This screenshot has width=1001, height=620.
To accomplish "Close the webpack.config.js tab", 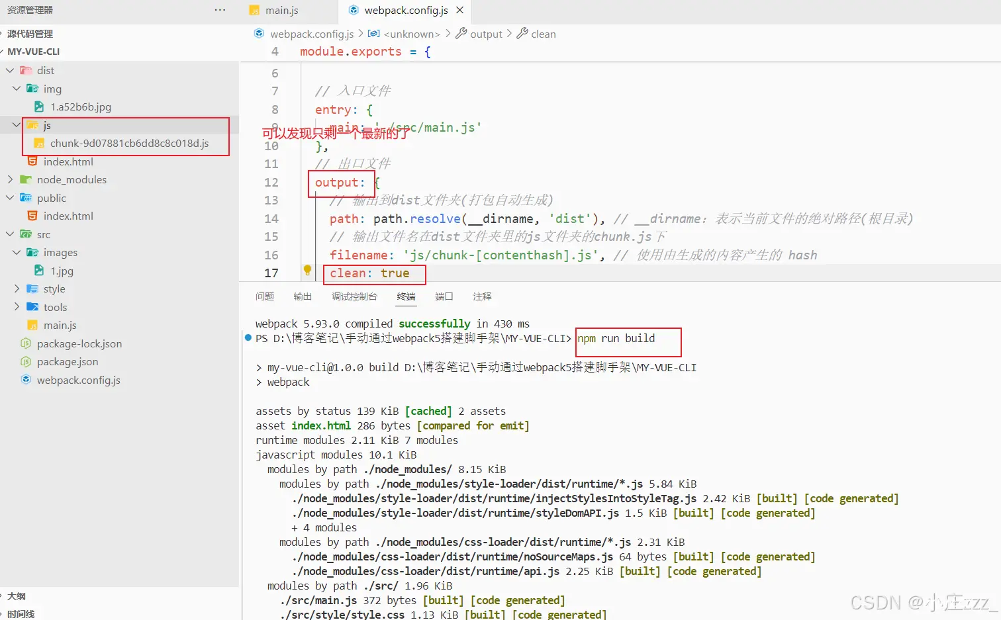I will (x=460, y=10).
